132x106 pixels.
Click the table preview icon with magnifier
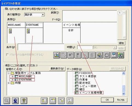57,55
